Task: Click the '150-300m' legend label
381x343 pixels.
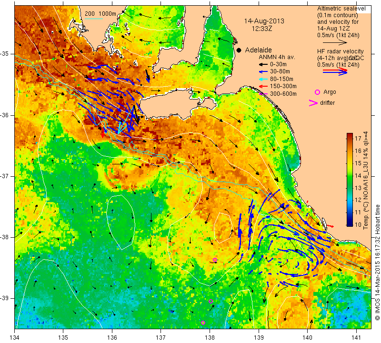Action: coord(283,86)
